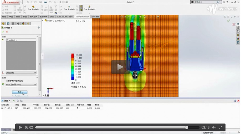Toggle the SG 力 (Z) 1 goal checkbox
This screenshot has height=134, width=241.
click(7, 40)
